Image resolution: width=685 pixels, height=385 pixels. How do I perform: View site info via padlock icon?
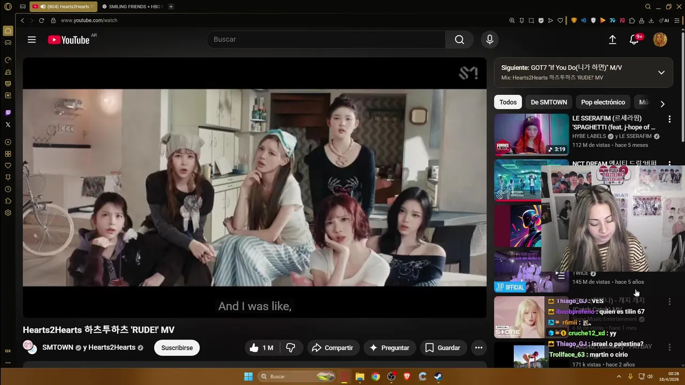tap(53, 20)
